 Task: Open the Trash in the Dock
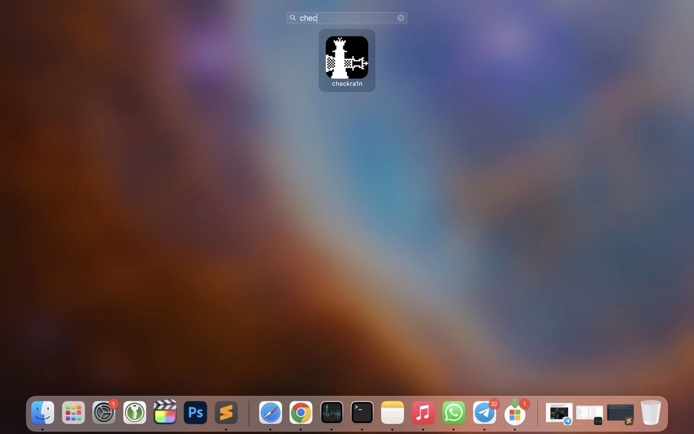click(x=651, y=413)
